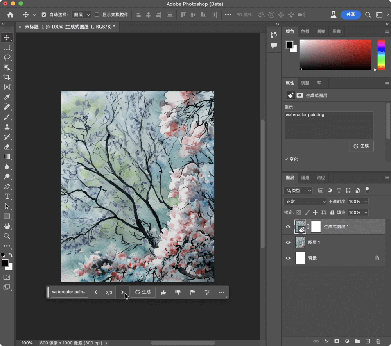The width and height of the screenshot is (391, 346).
Task: Create a new layer with the plus icon
Action: 368,341
